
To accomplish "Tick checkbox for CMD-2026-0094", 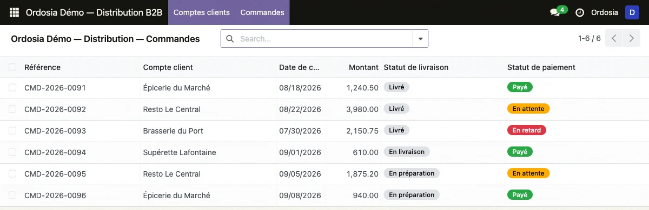I will 12,152.
